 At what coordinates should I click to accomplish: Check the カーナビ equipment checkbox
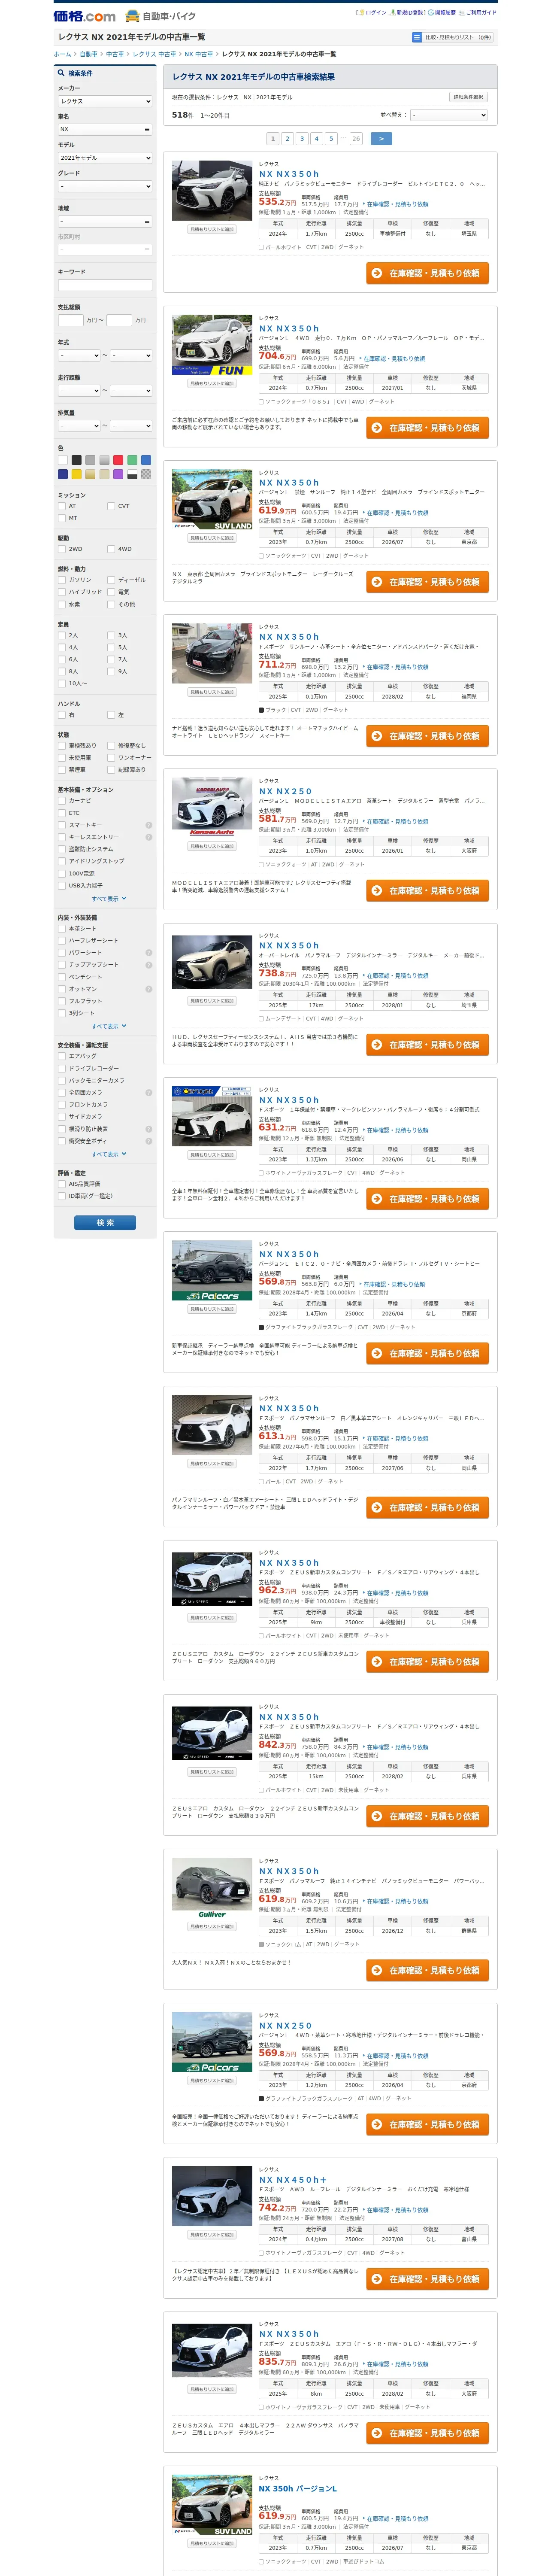[61, 801]
